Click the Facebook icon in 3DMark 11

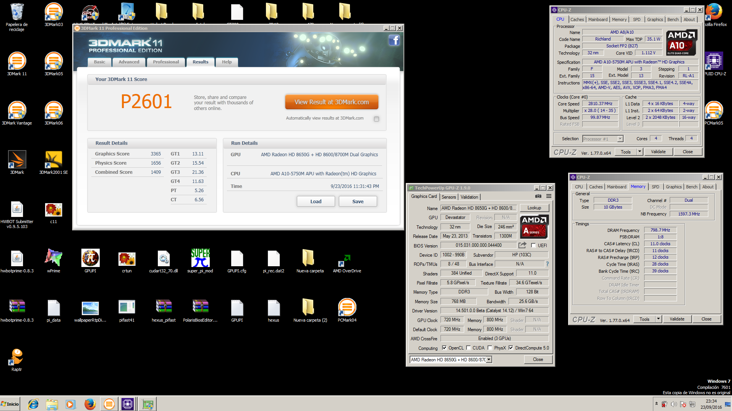pyautogui.click(x=394, y=40)
